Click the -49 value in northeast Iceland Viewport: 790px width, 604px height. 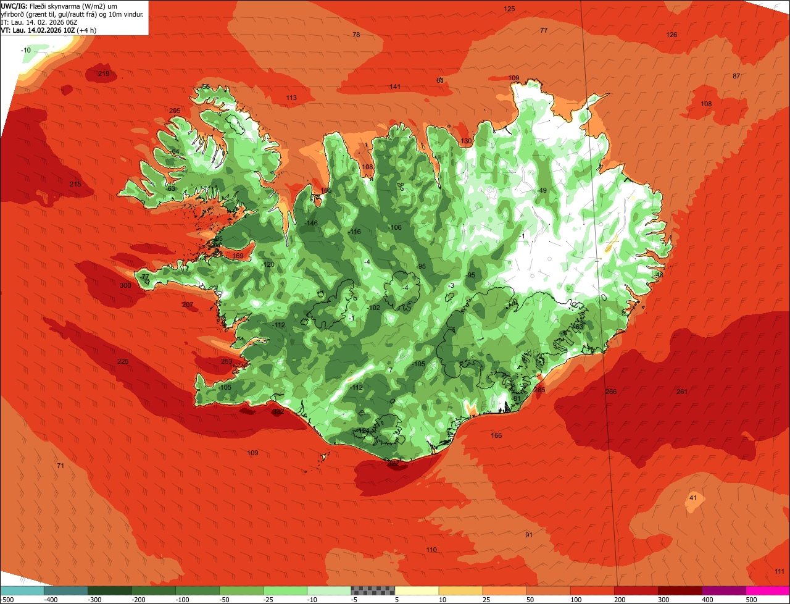(542, 190)
